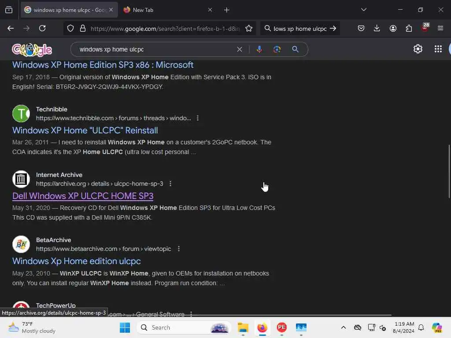
Task: Open the red PE app in taskbar
Action: [x=281, y=327]
